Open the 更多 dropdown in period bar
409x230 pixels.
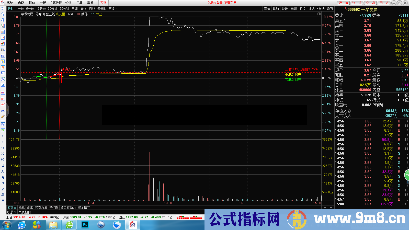click(112, 8)
